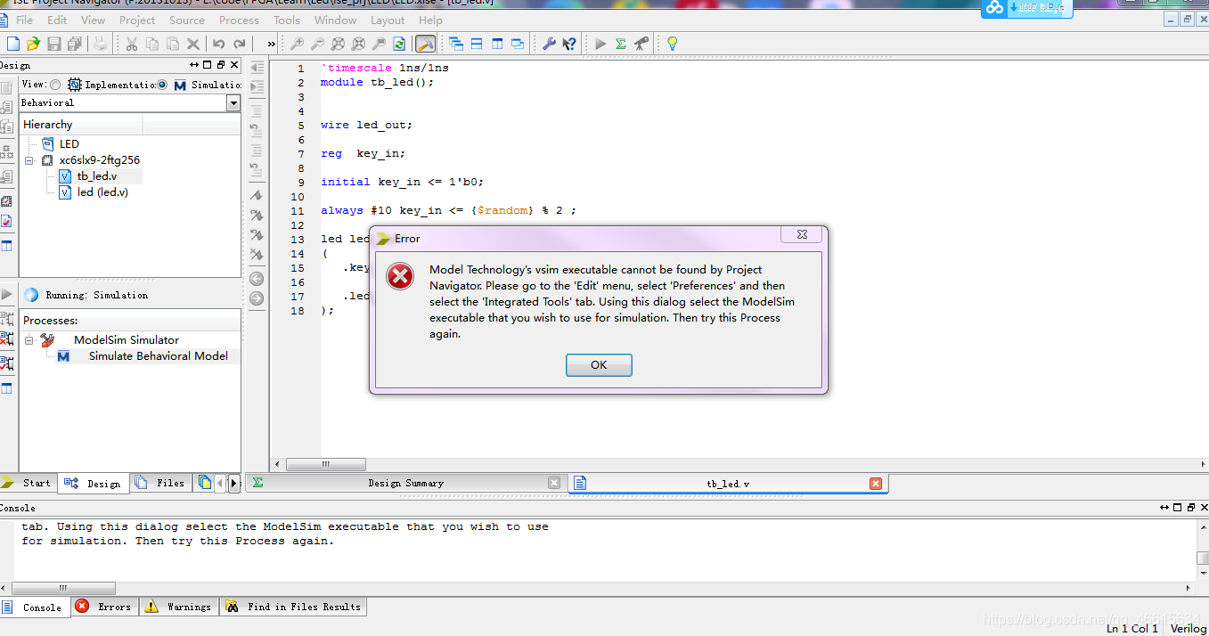Screen dimensions: 1209x636
Task: Collapse the xc6slx9-2ftg256 tree node
Action: click(29, 160)
